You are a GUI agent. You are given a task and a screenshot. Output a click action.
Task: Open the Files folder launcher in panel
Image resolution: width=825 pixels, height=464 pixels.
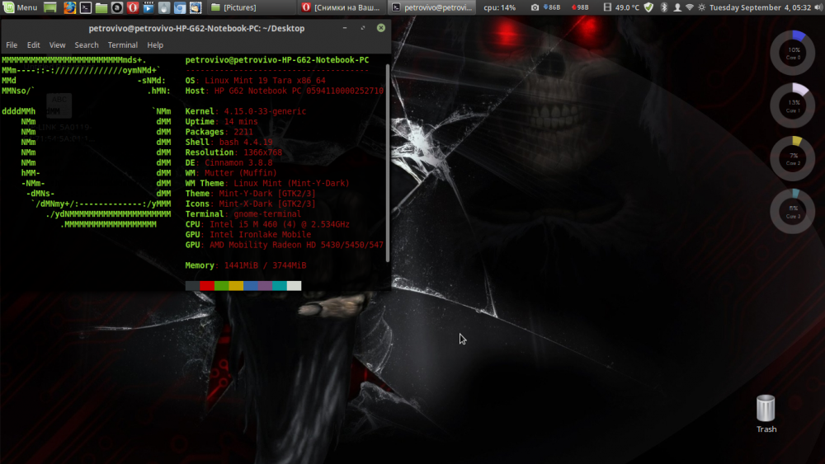(x=101, y=7)
